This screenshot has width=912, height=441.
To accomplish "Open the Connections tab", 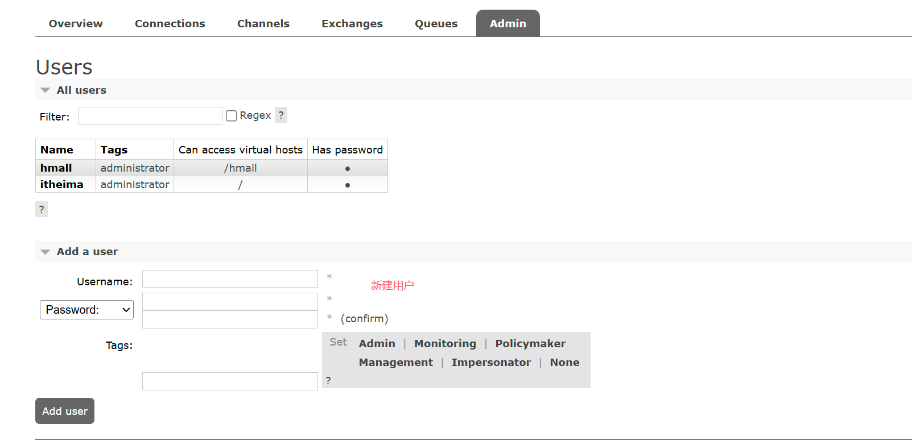I will (170, 24).
